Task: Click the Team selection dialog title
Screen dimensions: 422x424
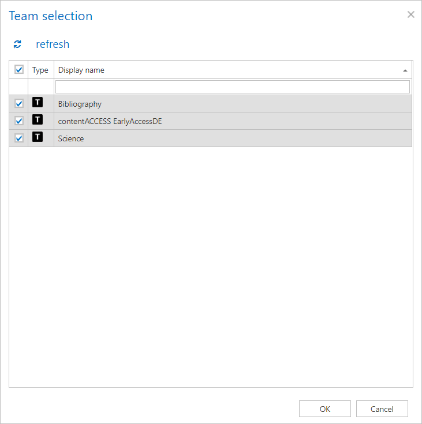Action: click(51, 16)
